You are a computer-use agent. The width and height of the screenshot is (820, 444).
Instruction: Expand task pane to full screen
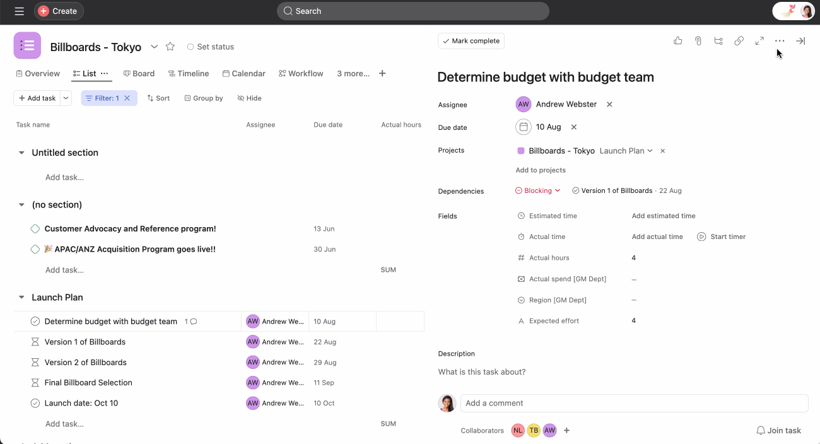coord(759,41)
